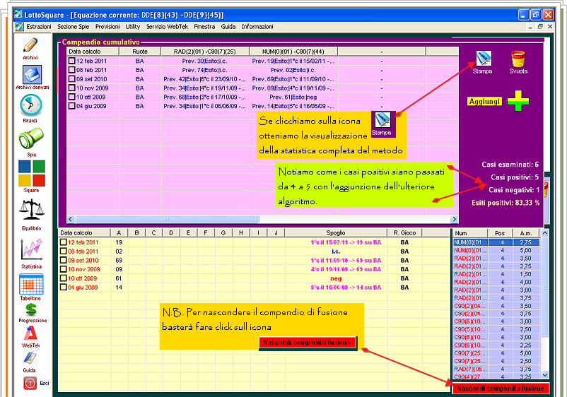Select highlighted NUM{0}(01 row with 2,75
Screen dimensions: 567x397
pos(496,242)
